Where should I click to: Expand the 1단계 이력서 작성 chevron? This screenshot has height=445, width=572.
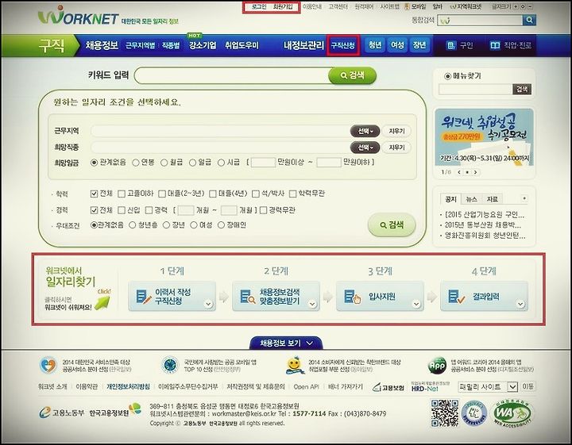tap(208, 304)
